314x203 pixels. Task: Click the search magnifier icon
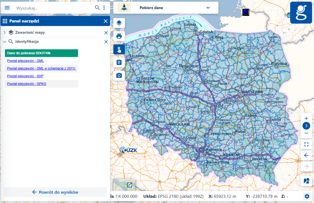pos(97,7)
